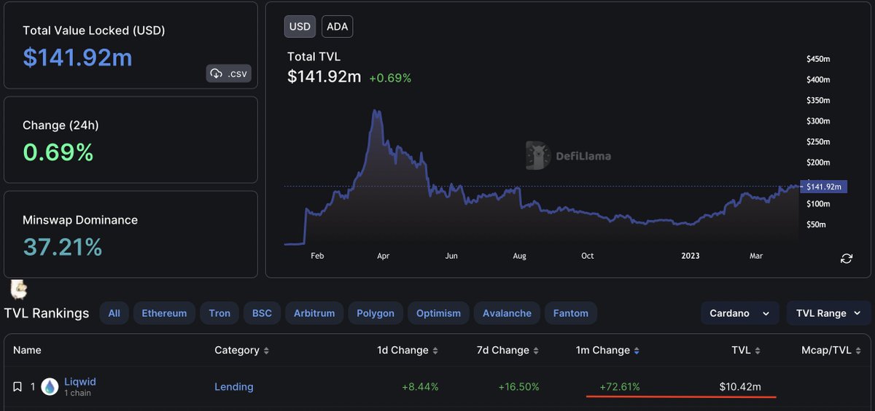Sort table by TVL column
The height and width of the screenshot is (411, 875).
click(746, 351)
